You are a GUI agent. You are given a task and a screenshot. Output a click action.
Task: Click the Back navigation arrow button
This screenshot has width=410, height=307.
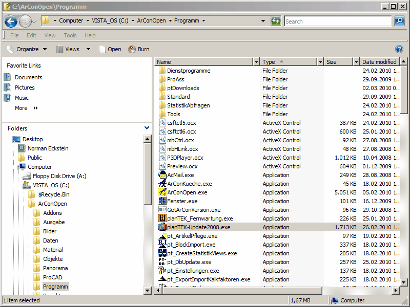pos(11,21)
